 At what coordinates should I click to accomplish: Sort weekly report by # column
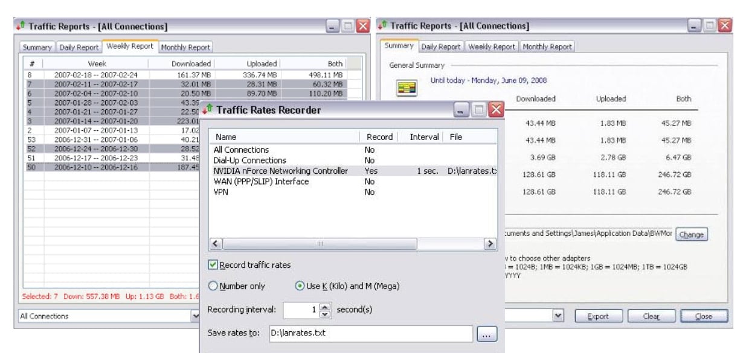tap(33, 63)
